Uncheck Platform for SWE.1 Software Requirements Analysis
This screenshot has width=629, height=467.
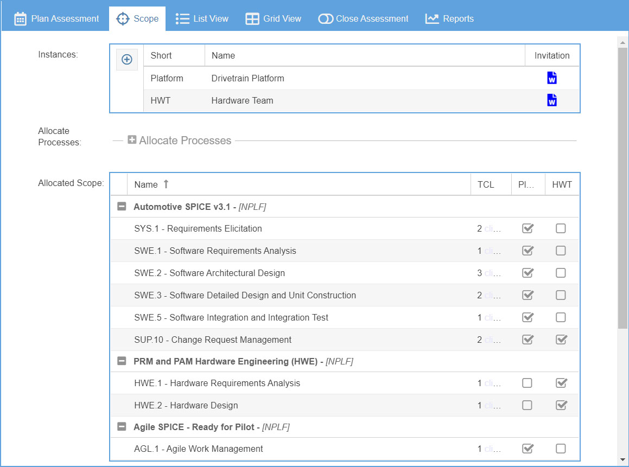[528, 251]
